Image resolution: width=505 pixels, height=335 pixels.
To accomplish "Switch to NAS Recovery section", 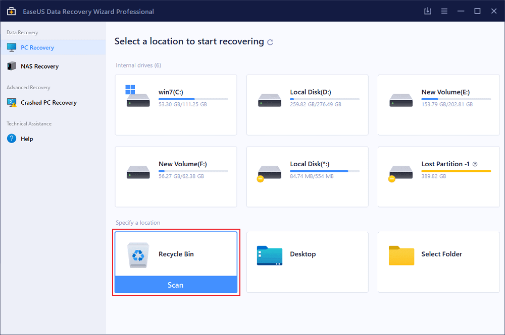I will pyautogui.click(x=39, y=66).
